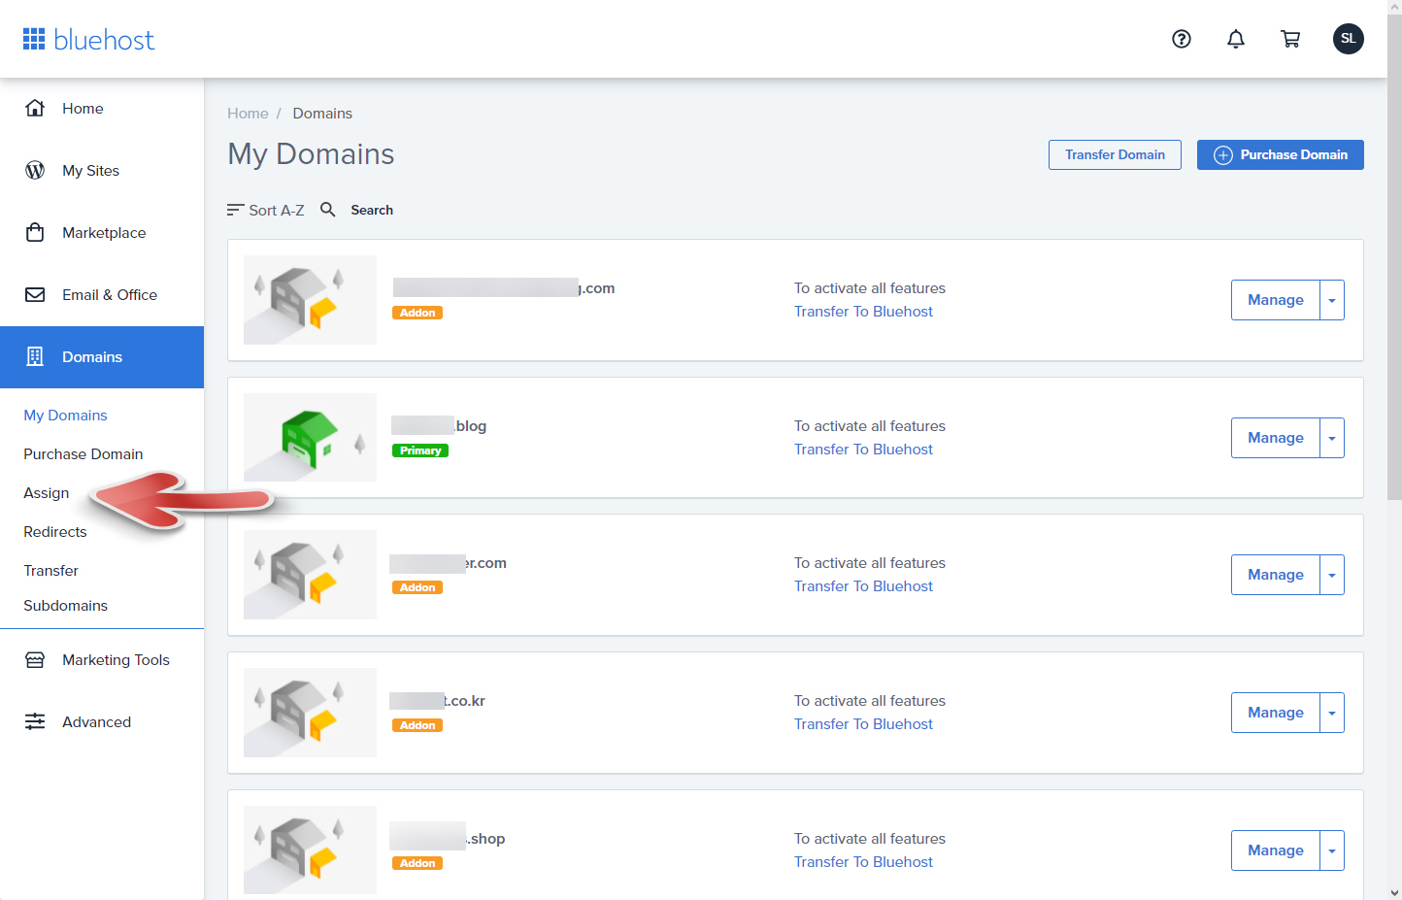Click the Marketing Tools storefront icon
Screen dimensions: 1402x900
point(35,660)
